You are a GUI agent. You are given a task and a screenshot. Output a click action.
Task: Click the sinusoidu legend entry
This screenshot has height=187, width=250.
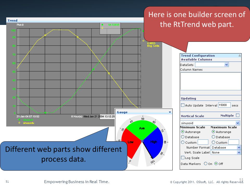tap(27, 123)
